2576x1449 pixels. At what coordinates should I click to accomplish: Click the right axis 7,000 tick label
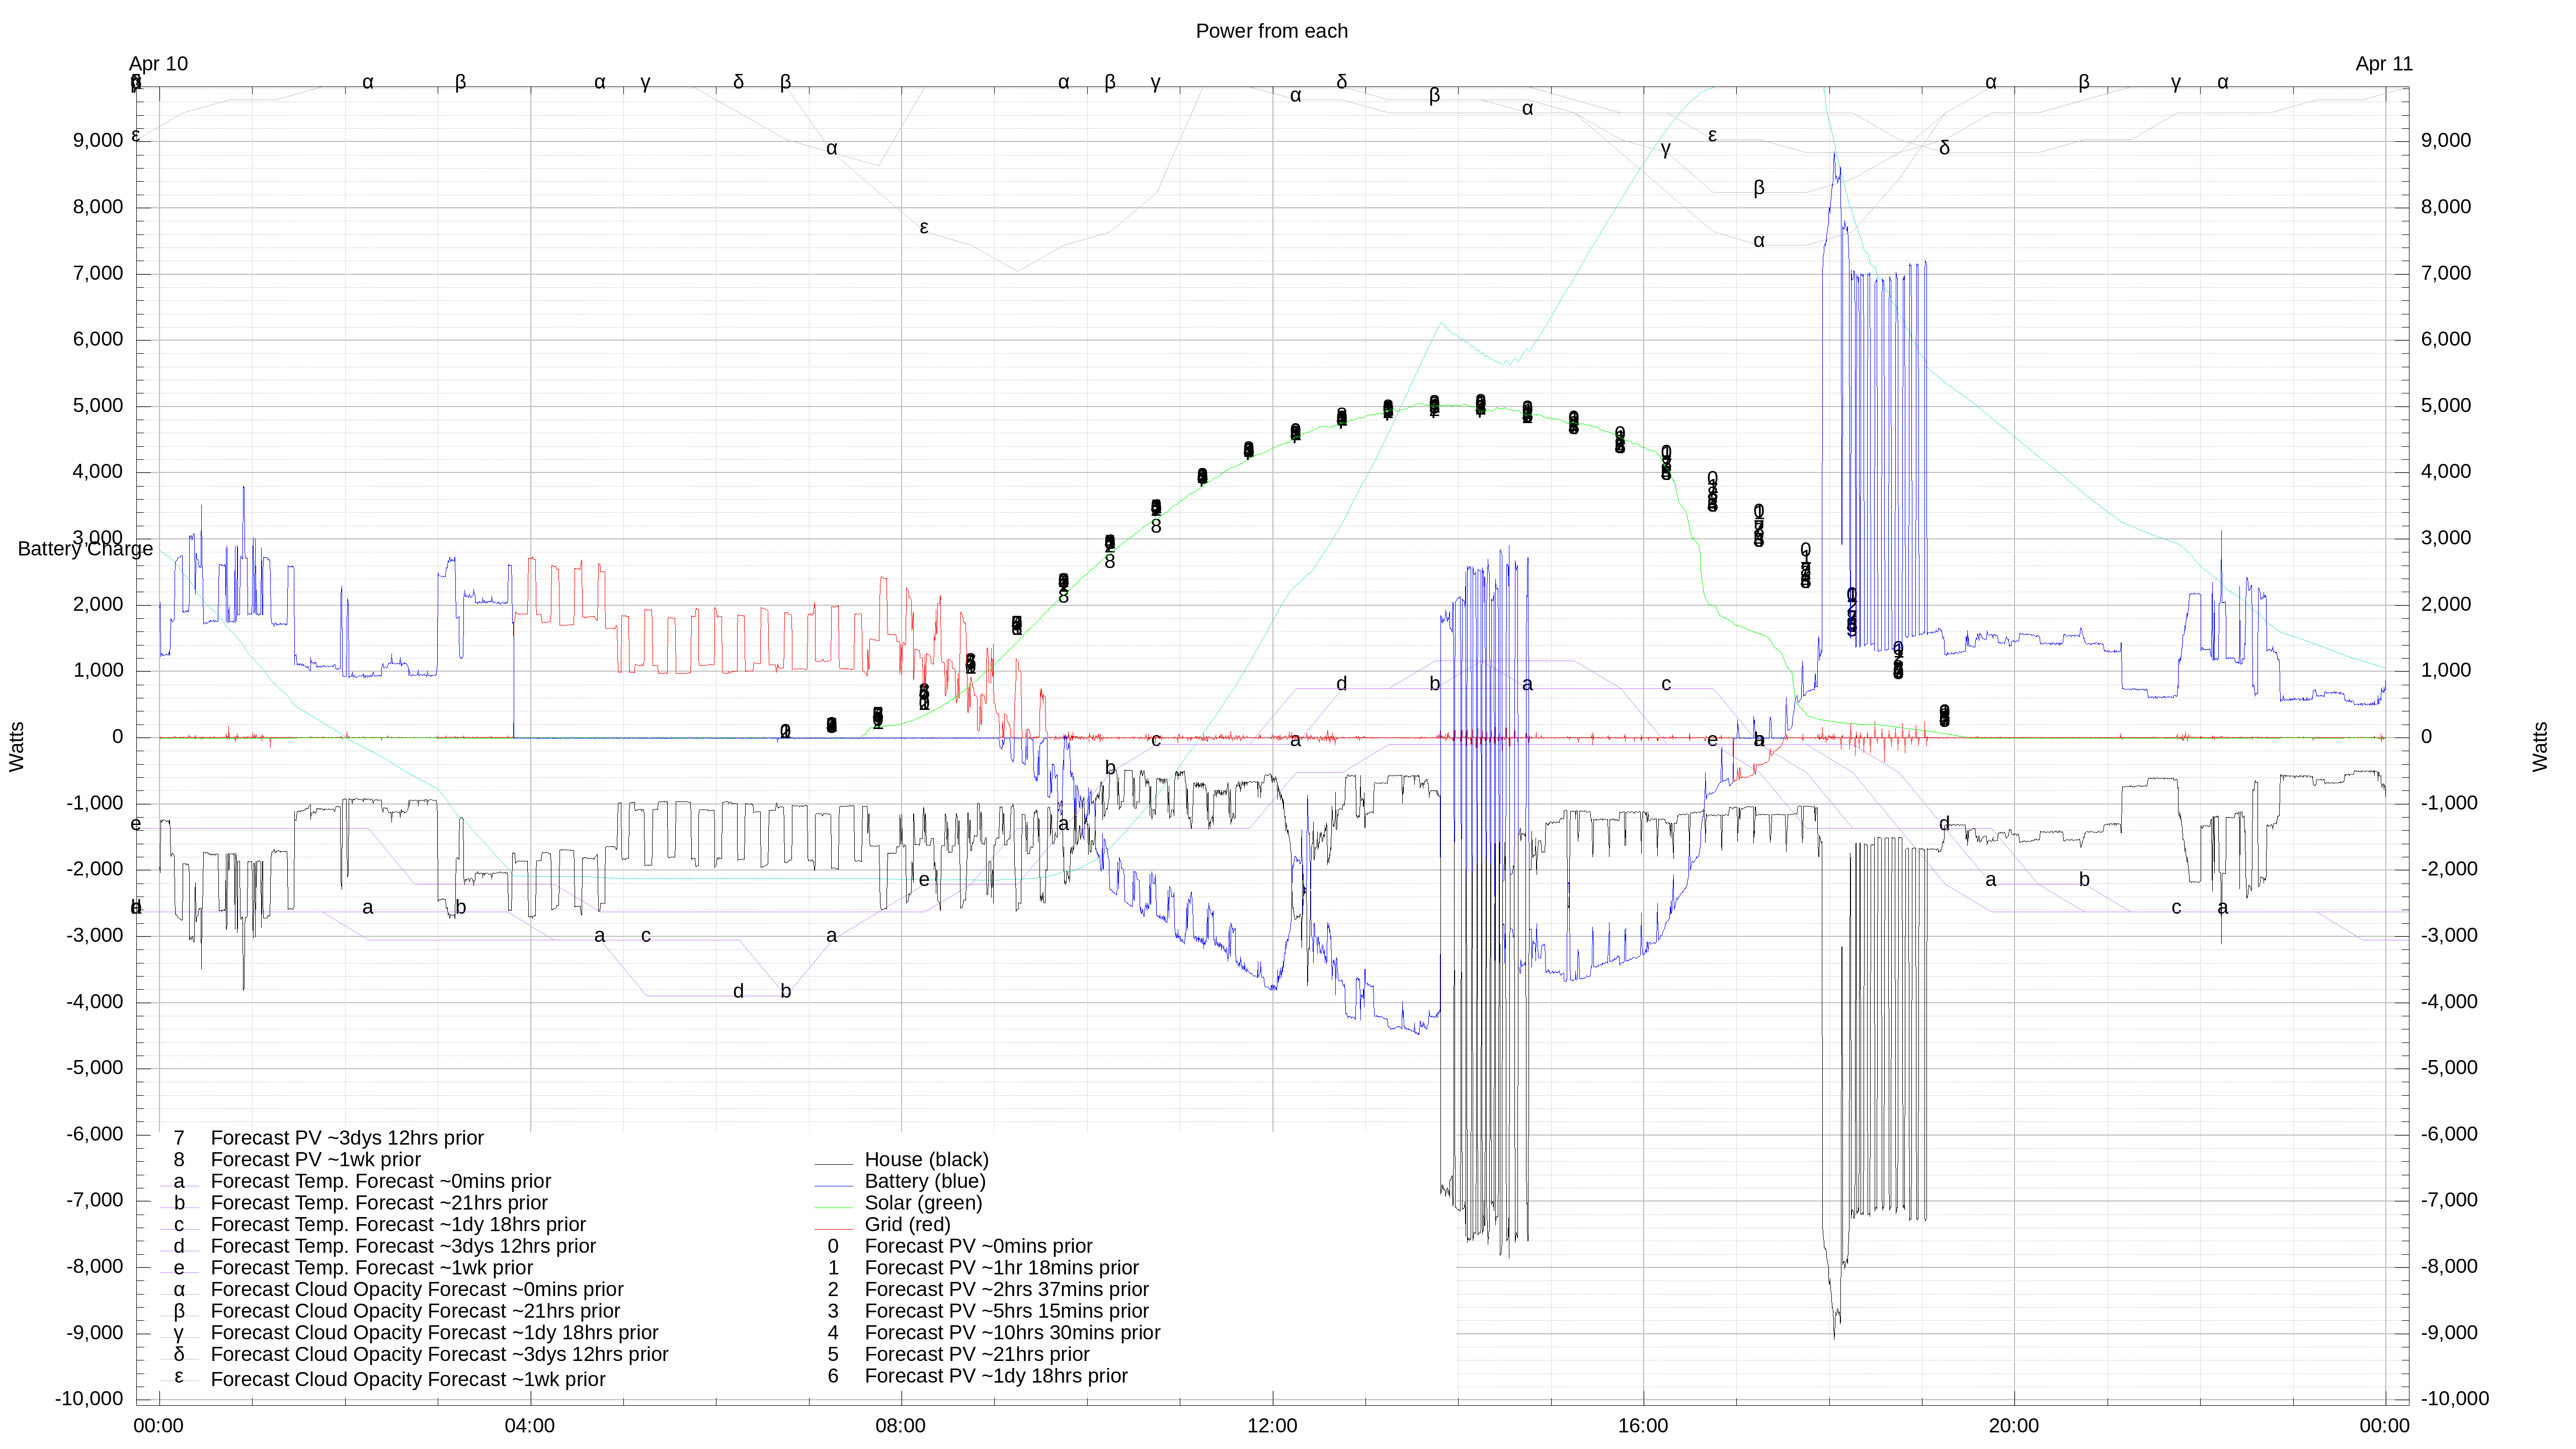pos(2446,274)
